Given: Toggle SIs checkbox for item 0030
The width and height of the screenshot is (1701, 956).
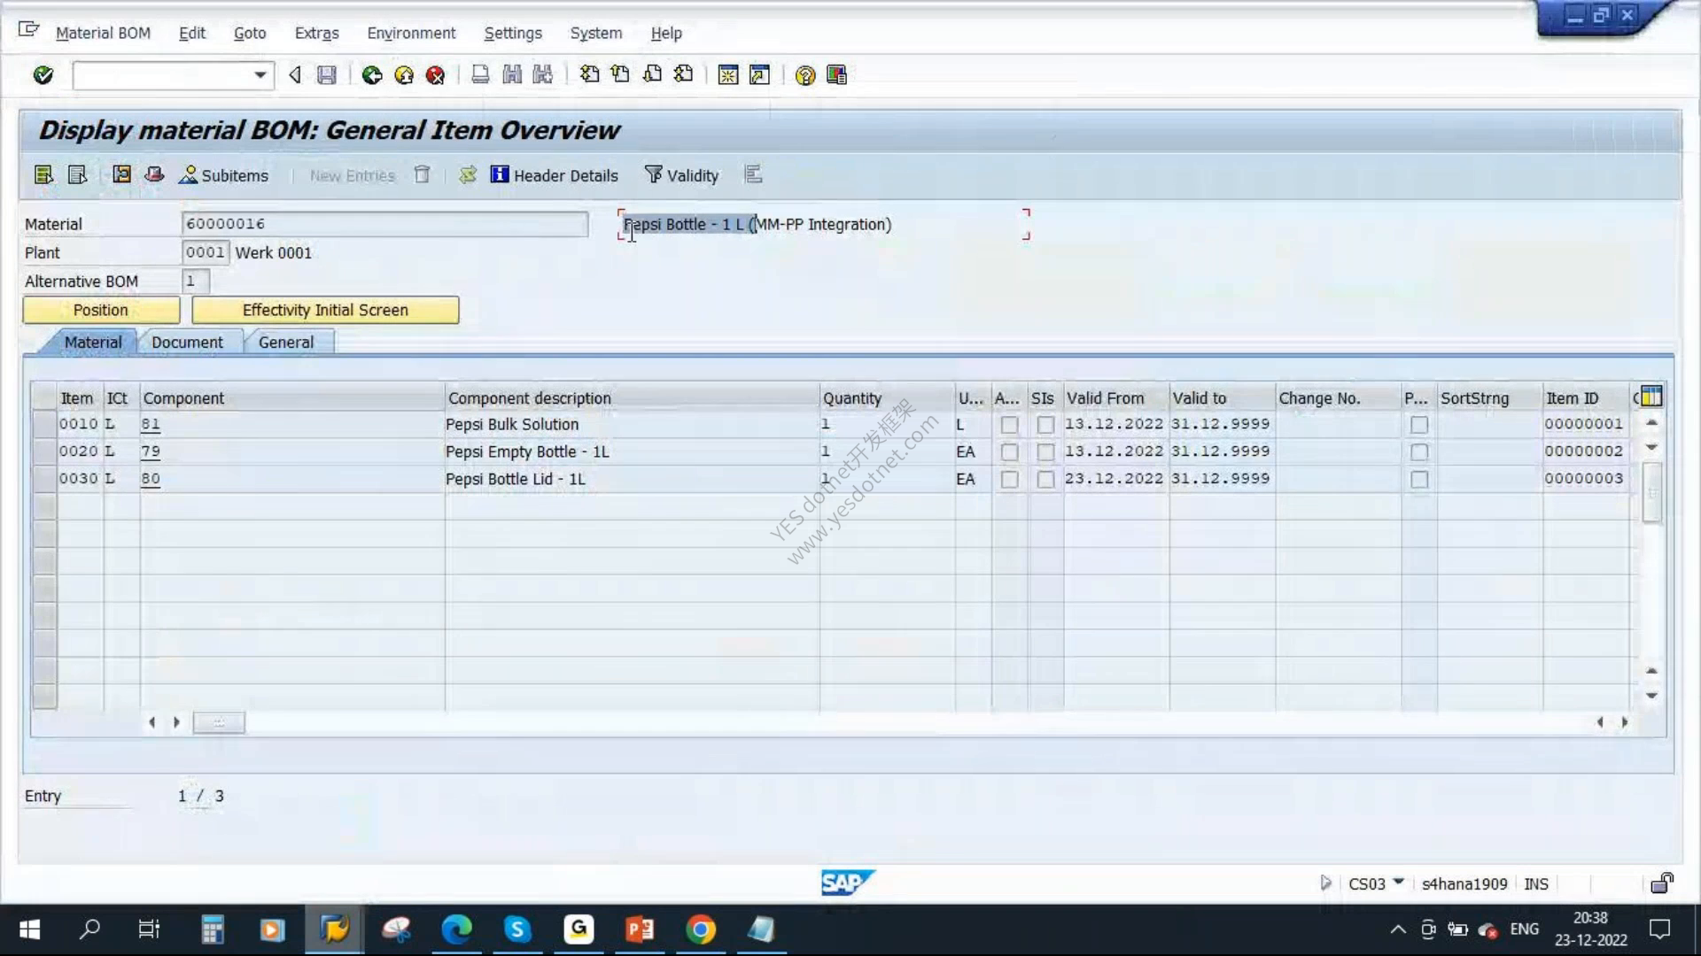Looking at the screenshot, I should point(1045,480).
